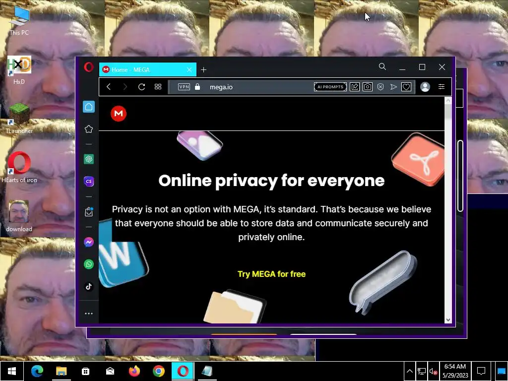This screenshot has width=508, height=381.
Task: Click scrollbar thumb in background window
Action: coord(460,176)
